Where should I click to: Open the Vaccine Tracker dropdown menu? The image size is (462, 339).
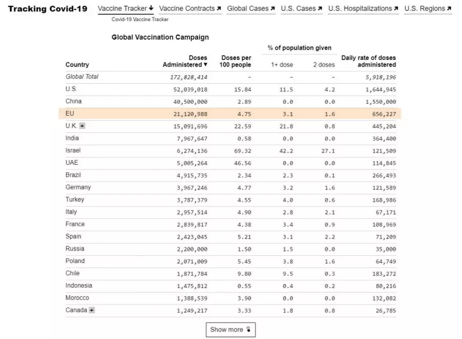tap(123, 8)
